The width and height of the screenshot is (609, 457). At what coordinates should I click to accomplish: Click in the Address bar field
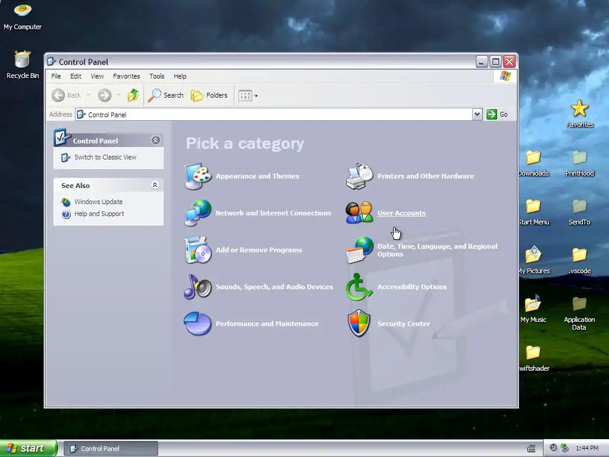[274, 114]
